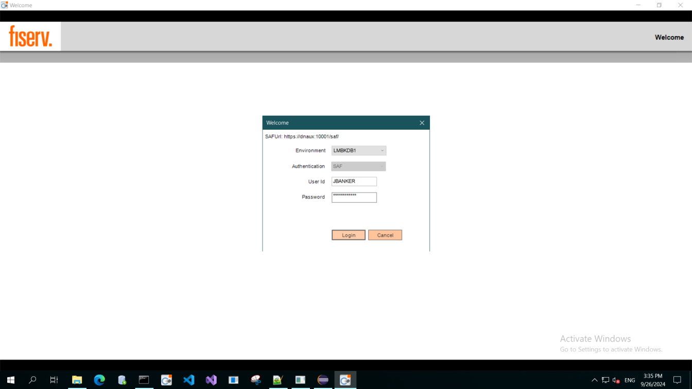Open the Action Center notifications icon

point(678,380)
